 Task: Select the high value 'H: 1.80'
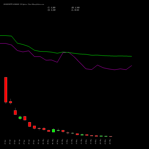pos(75,8)
